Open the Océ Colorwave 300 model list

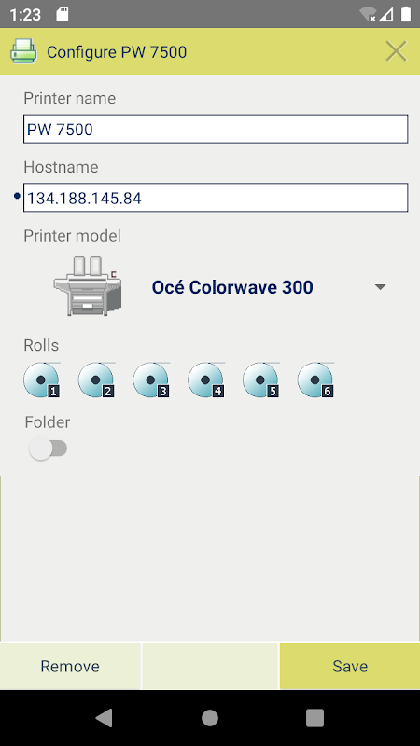232,287
